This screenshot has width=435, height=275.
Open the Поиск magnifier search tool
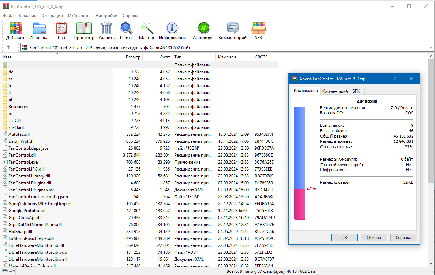click(x=126, y=28)
